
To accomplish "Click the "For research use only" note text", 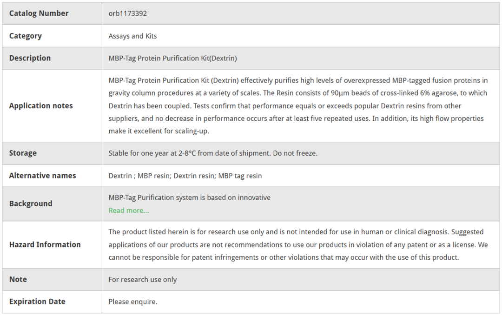I will click(143, 279).
